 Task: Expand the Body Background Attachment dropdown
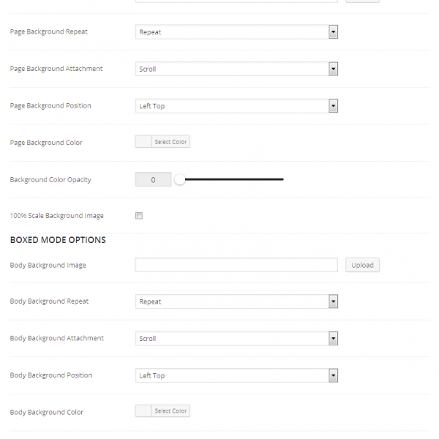point(236,339)
